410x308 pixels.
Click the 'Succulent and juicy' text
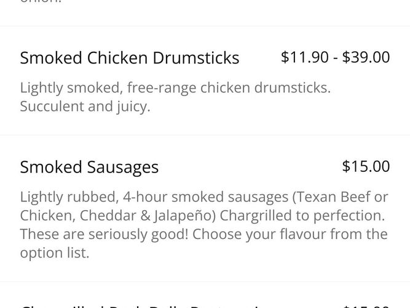(85, 107)
